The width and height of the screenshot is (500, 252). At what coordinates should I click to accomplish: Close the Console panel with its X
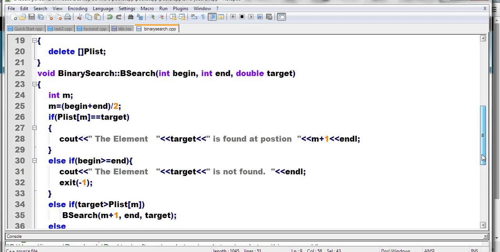pyautogui.click(x=486, y=236)
